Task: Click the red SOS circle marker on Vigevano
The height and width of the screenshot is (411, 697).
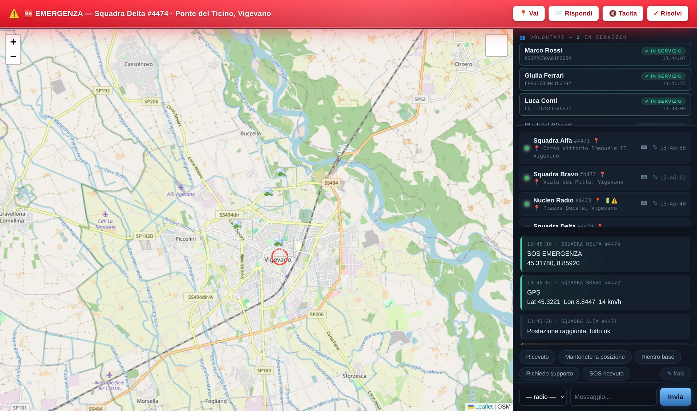Action: pos(280,256)
